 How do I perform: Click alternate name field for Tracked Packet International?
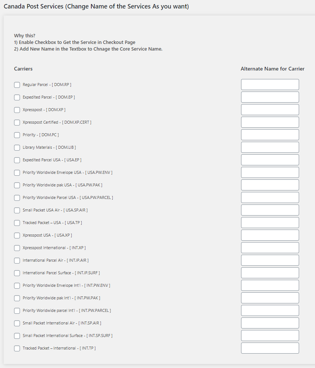(x=270, y=348)
